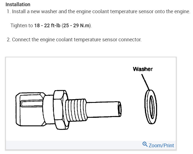The width and height of the screenshot is (193, 154).
Task: Click the Zoom/Print magnifier icon
Action: pyautogui.click(x=145, y=144)
